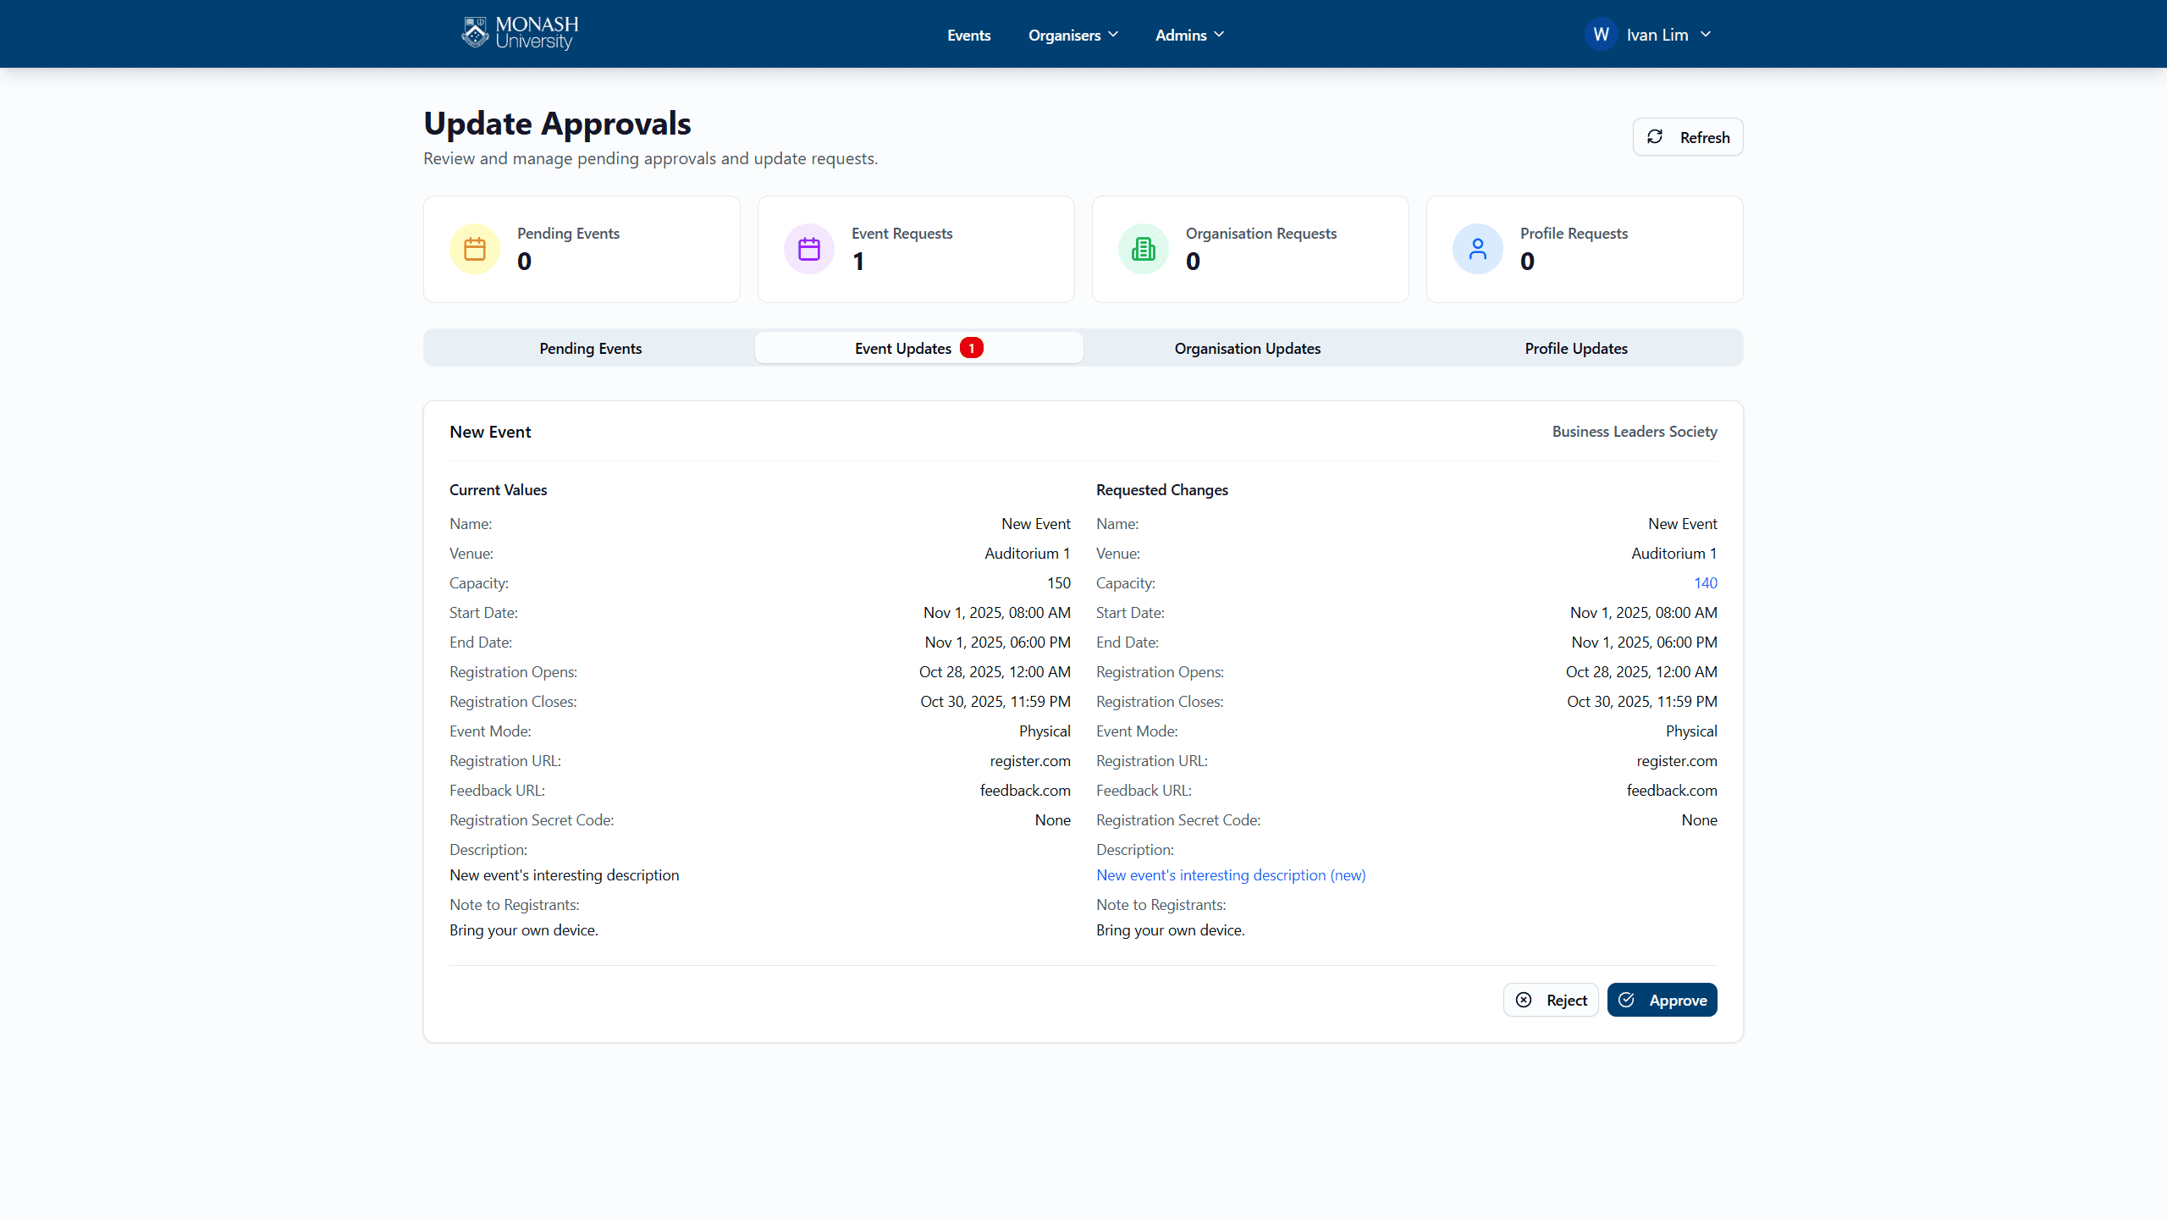Screen dimensions: 2167x1219
Task: Click the new description text in blue
Action: click(x=1231, y=874)
